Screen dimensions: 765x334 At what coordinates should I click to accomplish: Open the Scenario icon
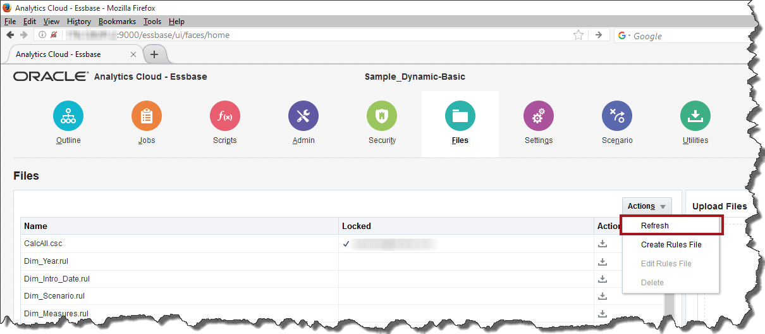(x=617, y=116)
